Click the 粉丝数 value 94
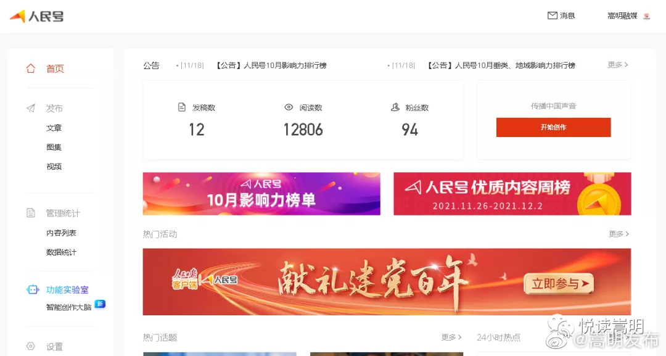Image resolution: width=666 pixels, height=356 pixels. tap(410, 130)
